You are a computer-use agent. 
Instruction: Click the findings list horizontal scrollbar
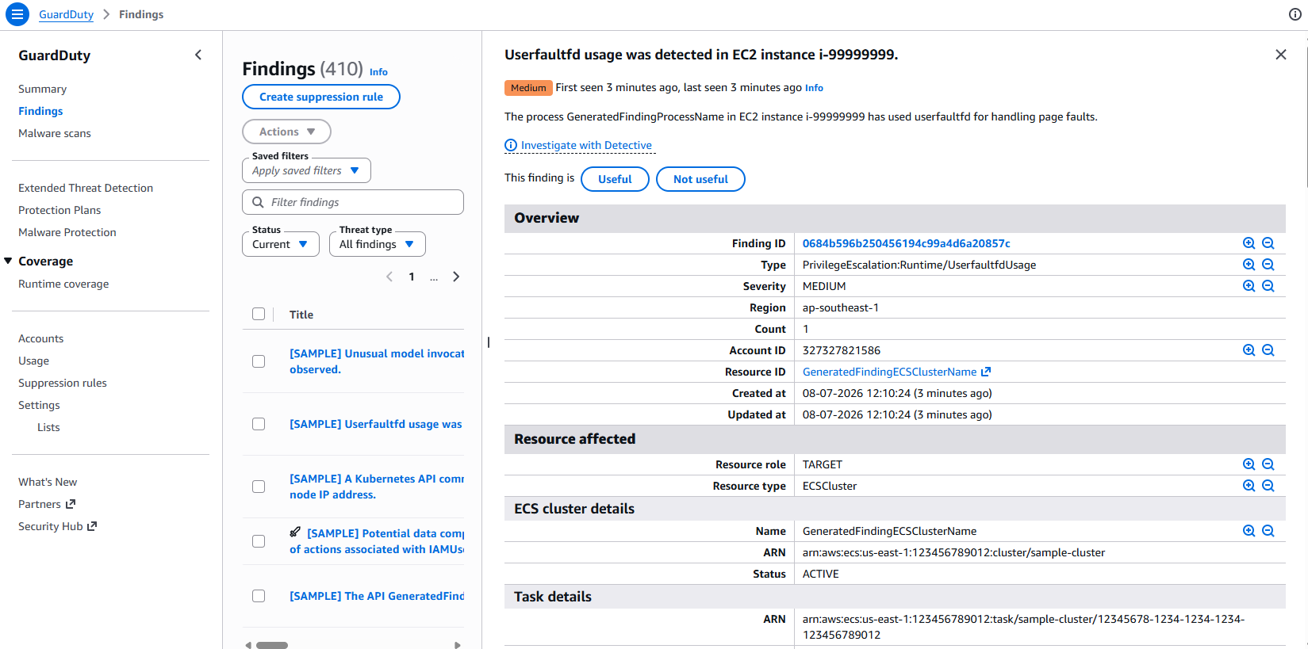[272, 645]
